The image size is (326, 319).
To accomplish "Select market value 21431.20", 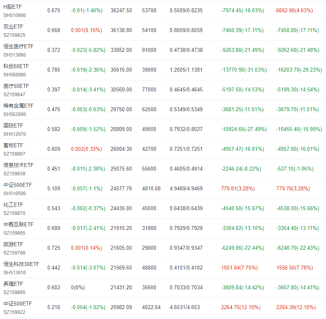I will pyautogui.click(x=121, y=287).
